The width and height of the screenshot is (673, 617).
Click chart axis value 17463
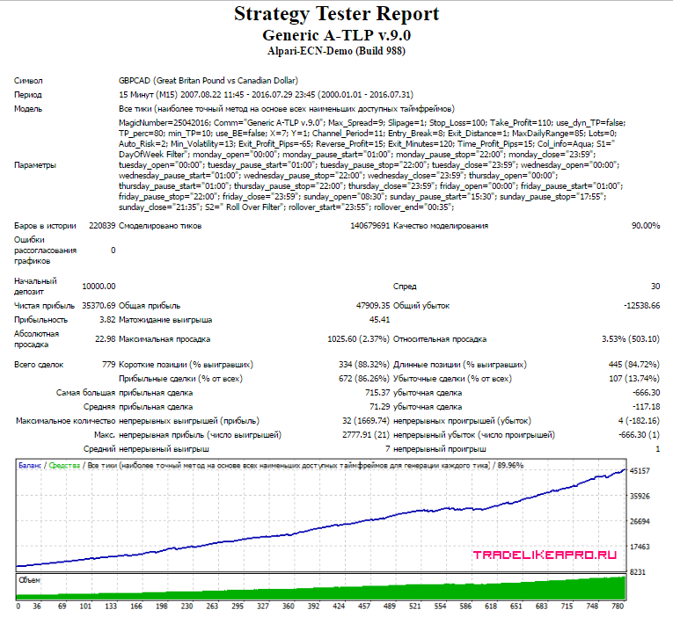click(640, 547)
